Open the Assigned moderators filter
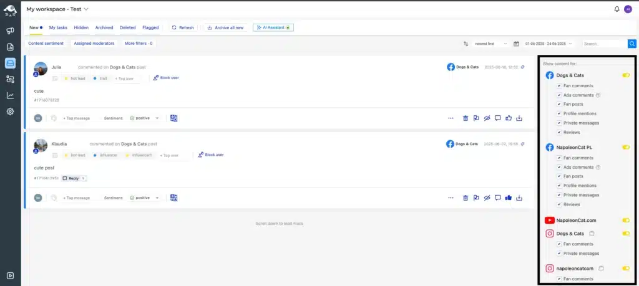Viewport: 639px width, 286px height. (x=94, y=43)
